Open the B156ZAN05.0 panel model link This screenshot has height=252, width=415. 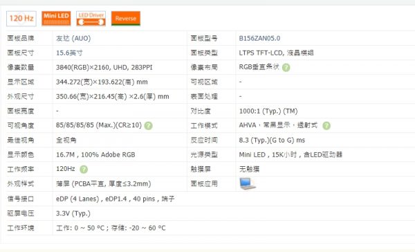coord(259,38)
